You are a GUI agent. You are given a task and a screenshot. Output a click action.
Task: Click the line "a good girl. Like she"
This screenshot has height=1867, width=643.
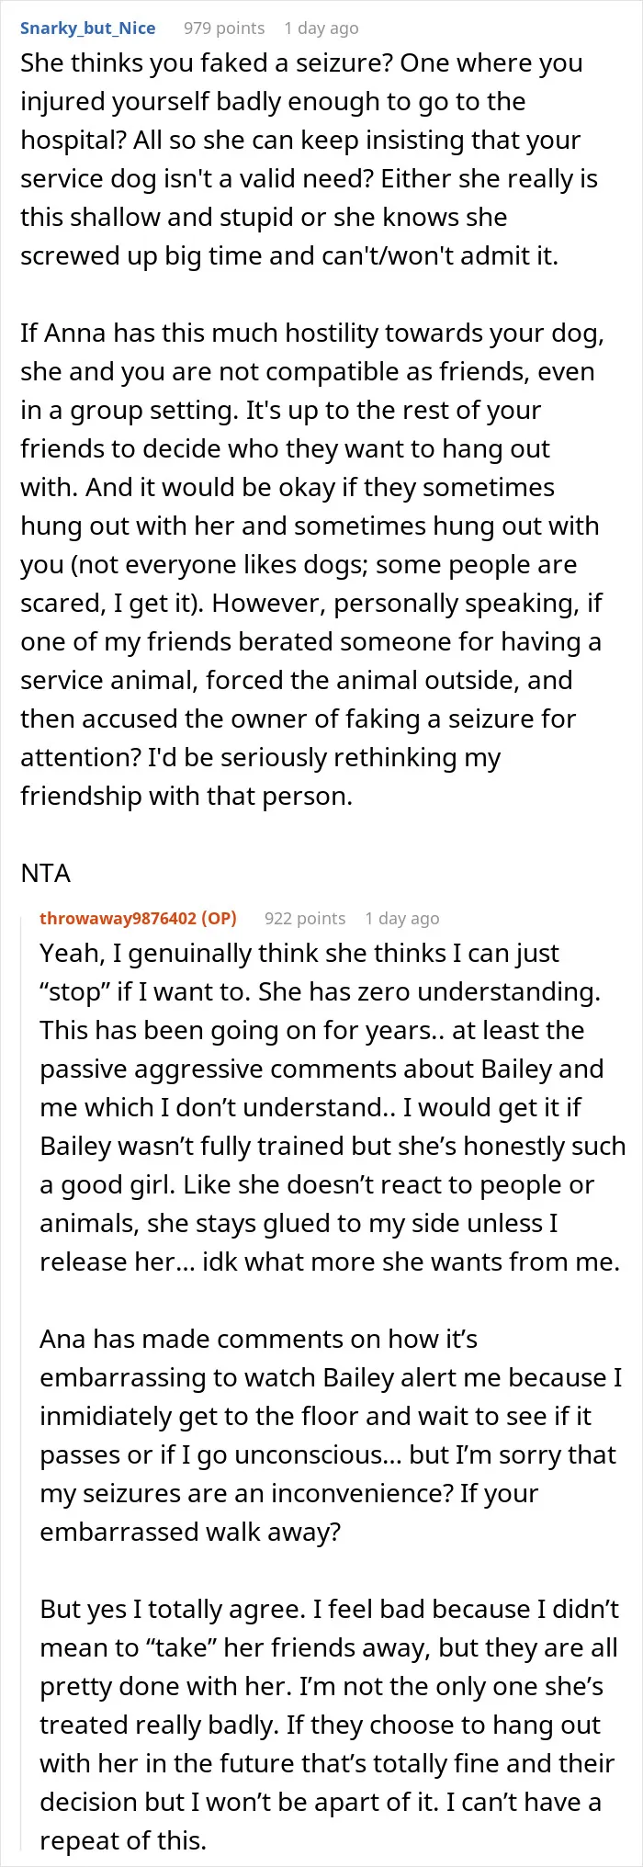317,1185
